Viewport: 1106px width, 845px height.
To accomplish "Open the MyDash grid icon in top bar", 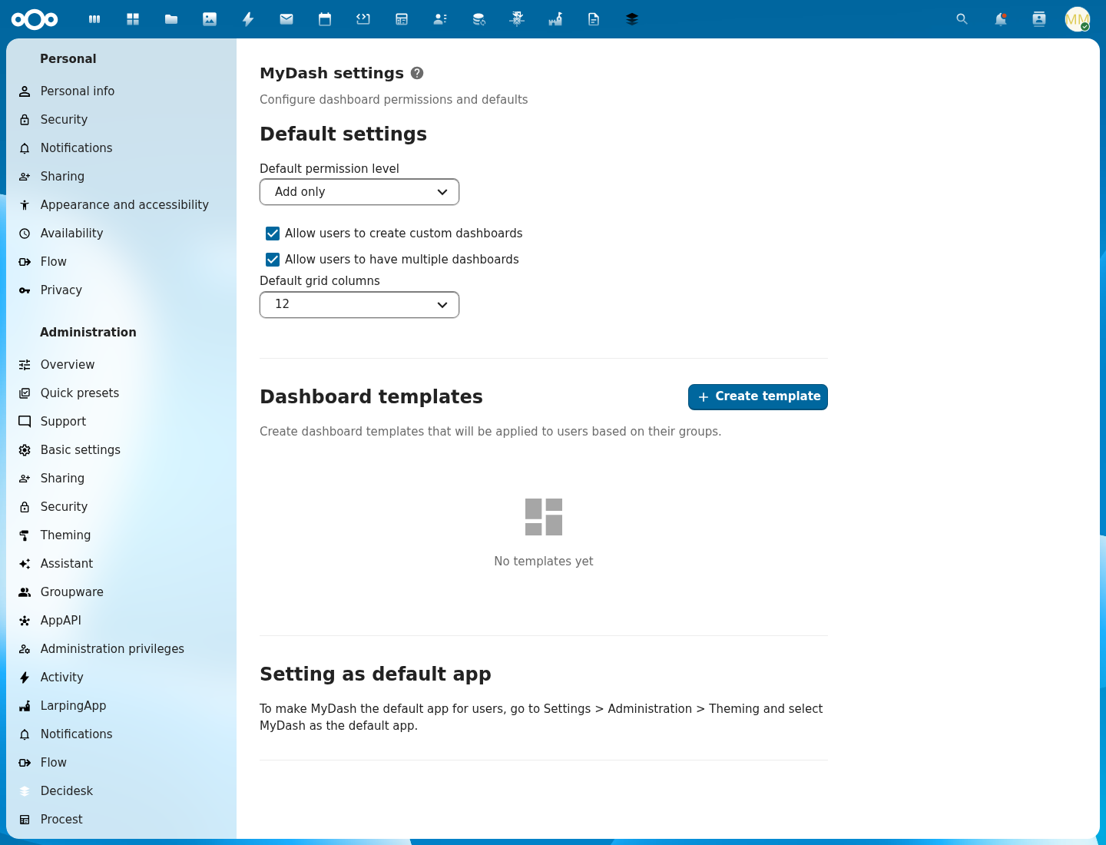I will coord(133,19).
